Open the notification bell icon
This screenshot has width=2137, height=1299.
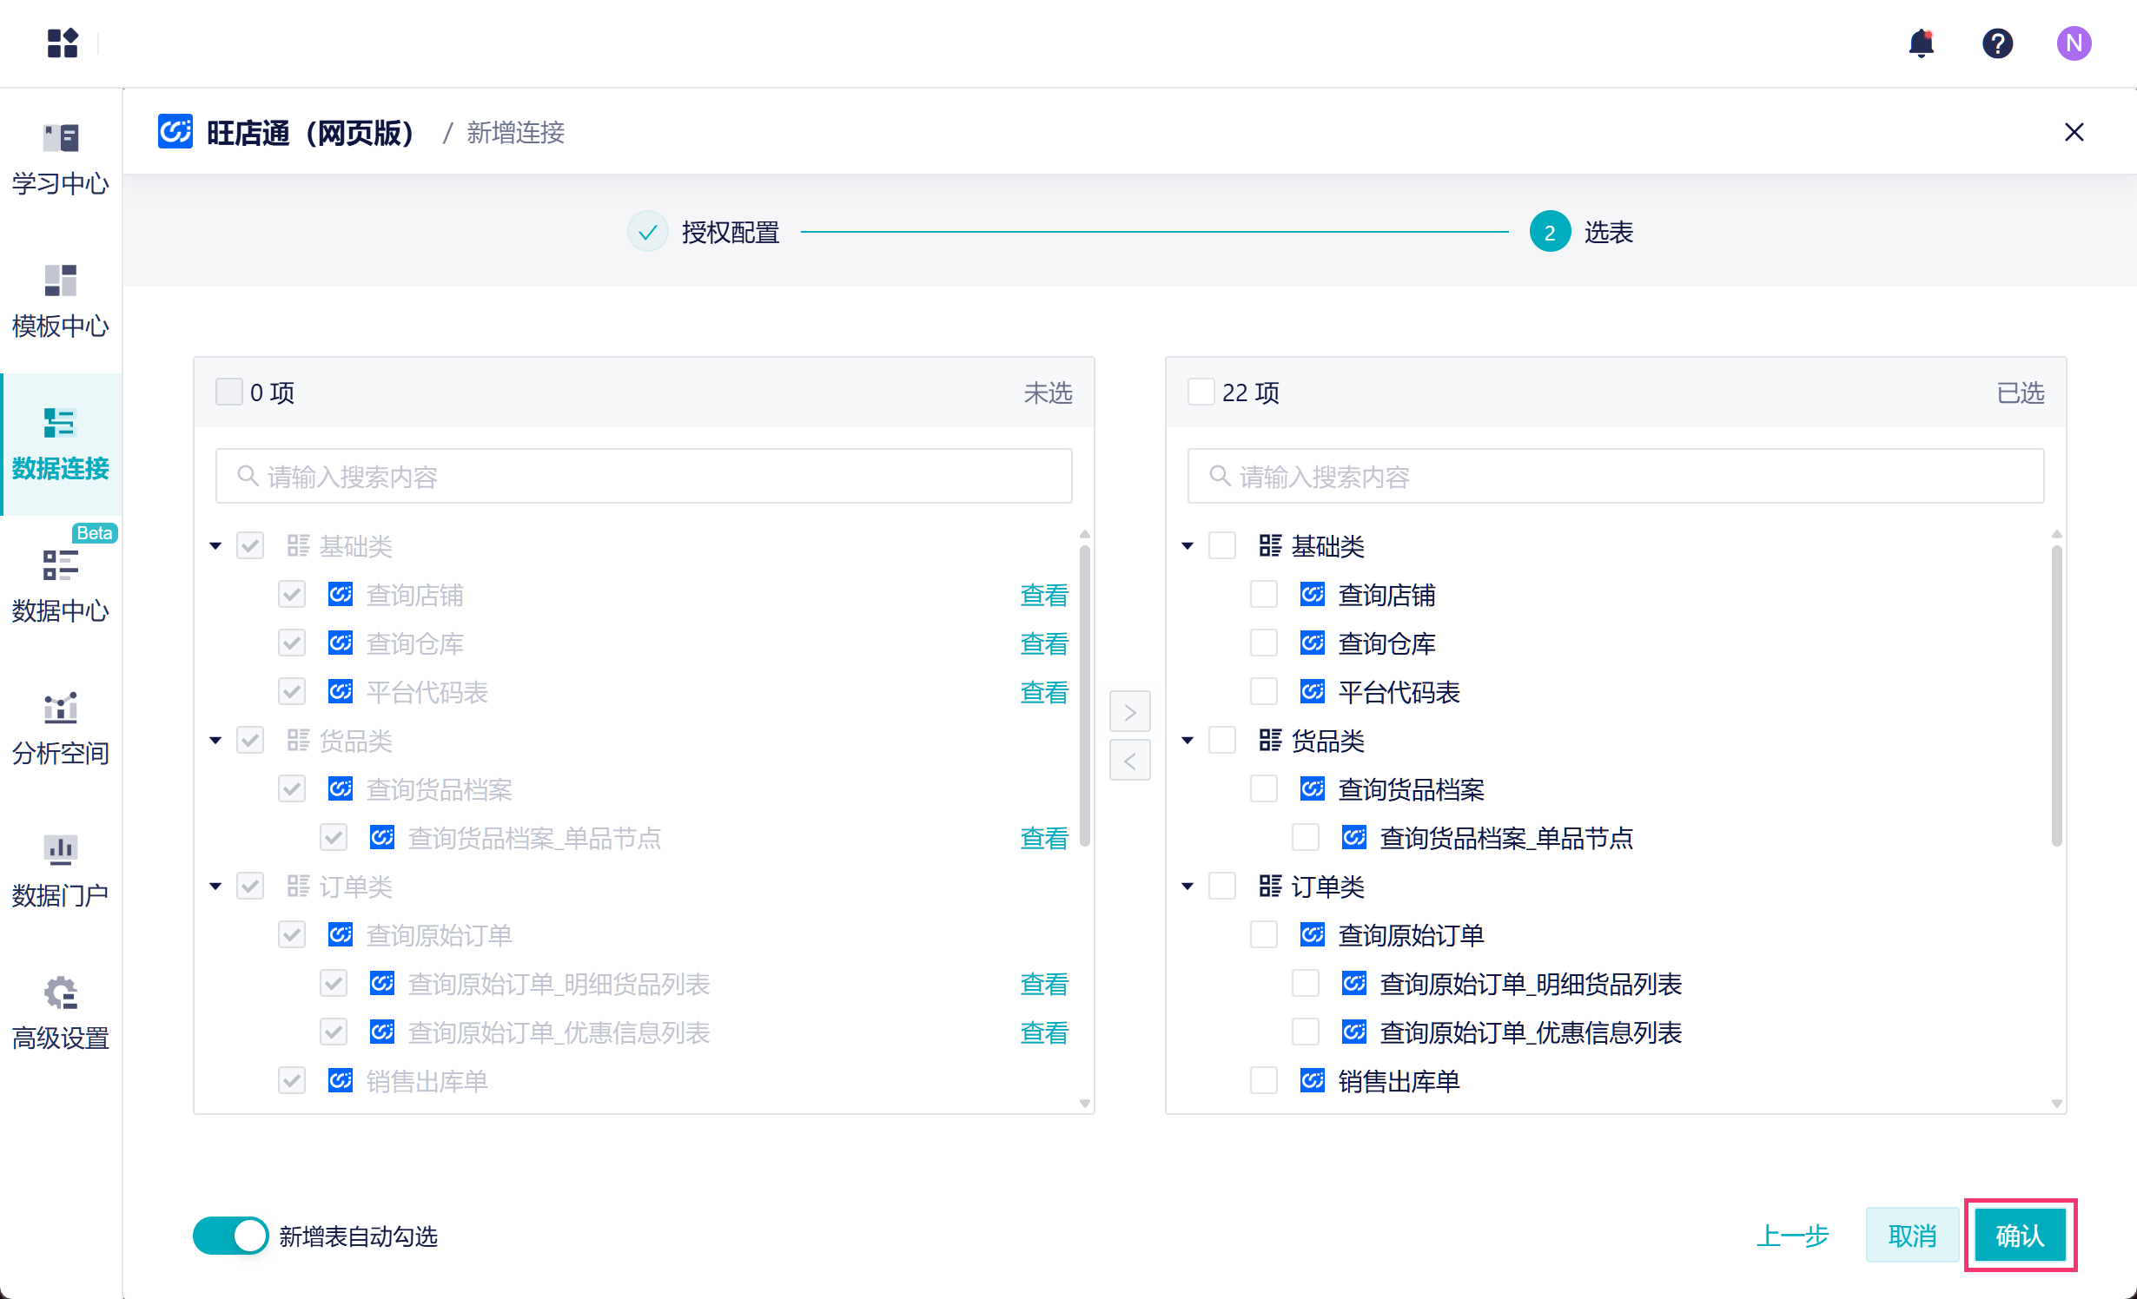click(1921, 43)
